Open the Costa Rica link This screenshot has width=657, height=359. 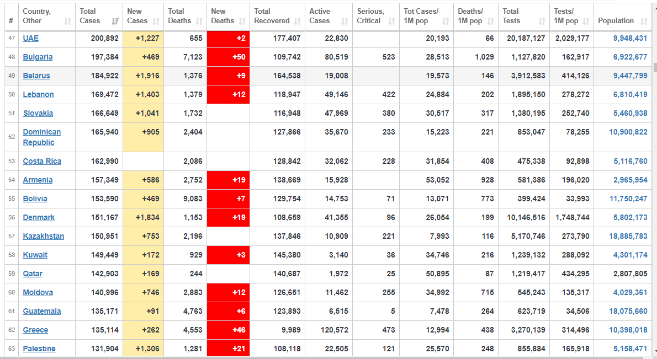pos(42,161)
